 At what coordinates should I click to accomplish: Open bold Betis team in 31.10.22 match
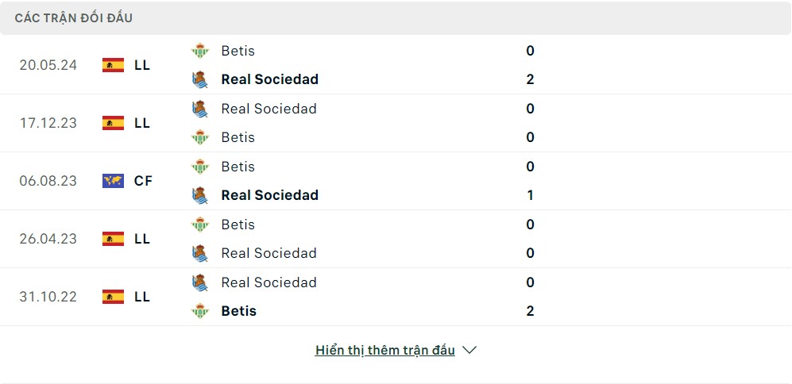click(238, 311)
